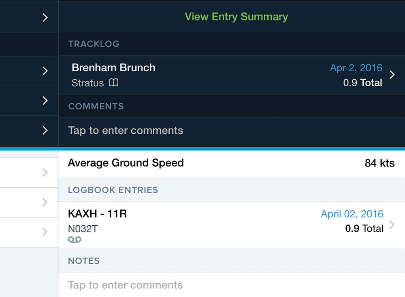Open the Brenham Brunch tracklog
This screenshot has width=405, height=297.
click(x=113, y=68)
